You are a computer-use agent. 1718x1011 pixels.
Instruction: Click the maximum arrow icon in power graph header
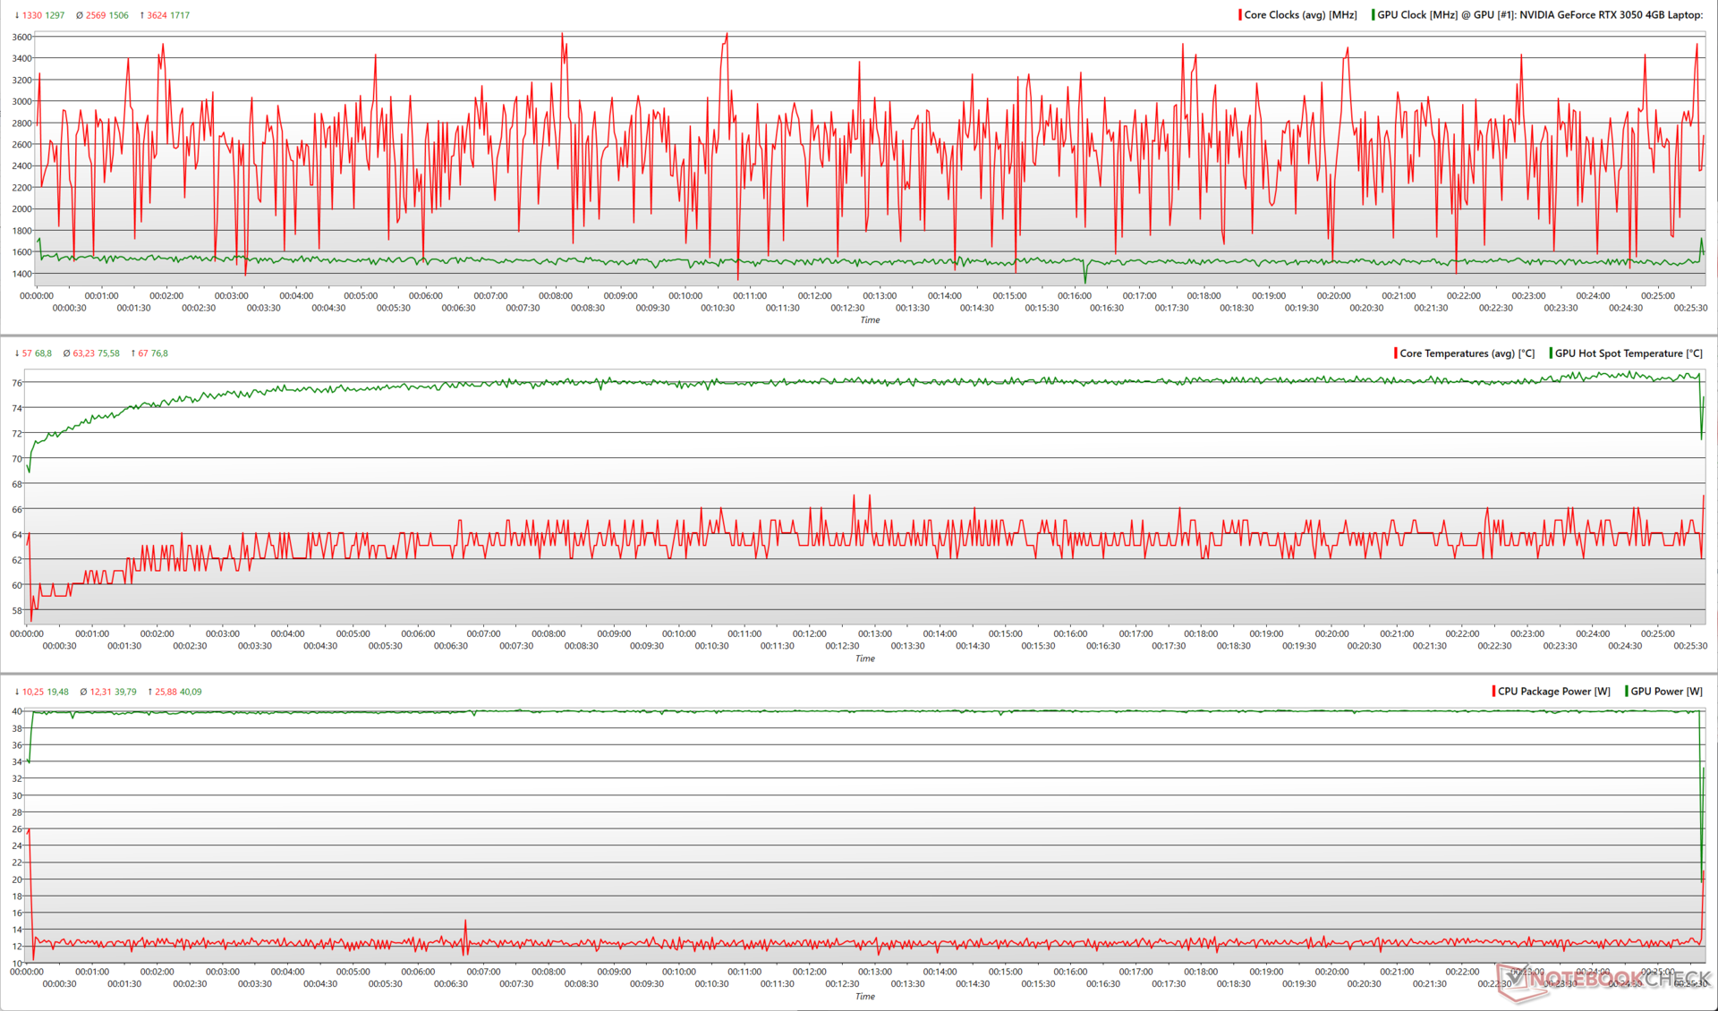point(149,692)
